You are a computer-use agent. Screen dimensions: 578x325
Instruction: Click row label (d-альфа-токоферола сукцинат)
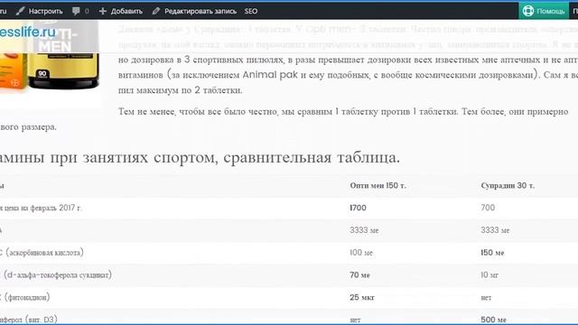[x=58, y=274]
